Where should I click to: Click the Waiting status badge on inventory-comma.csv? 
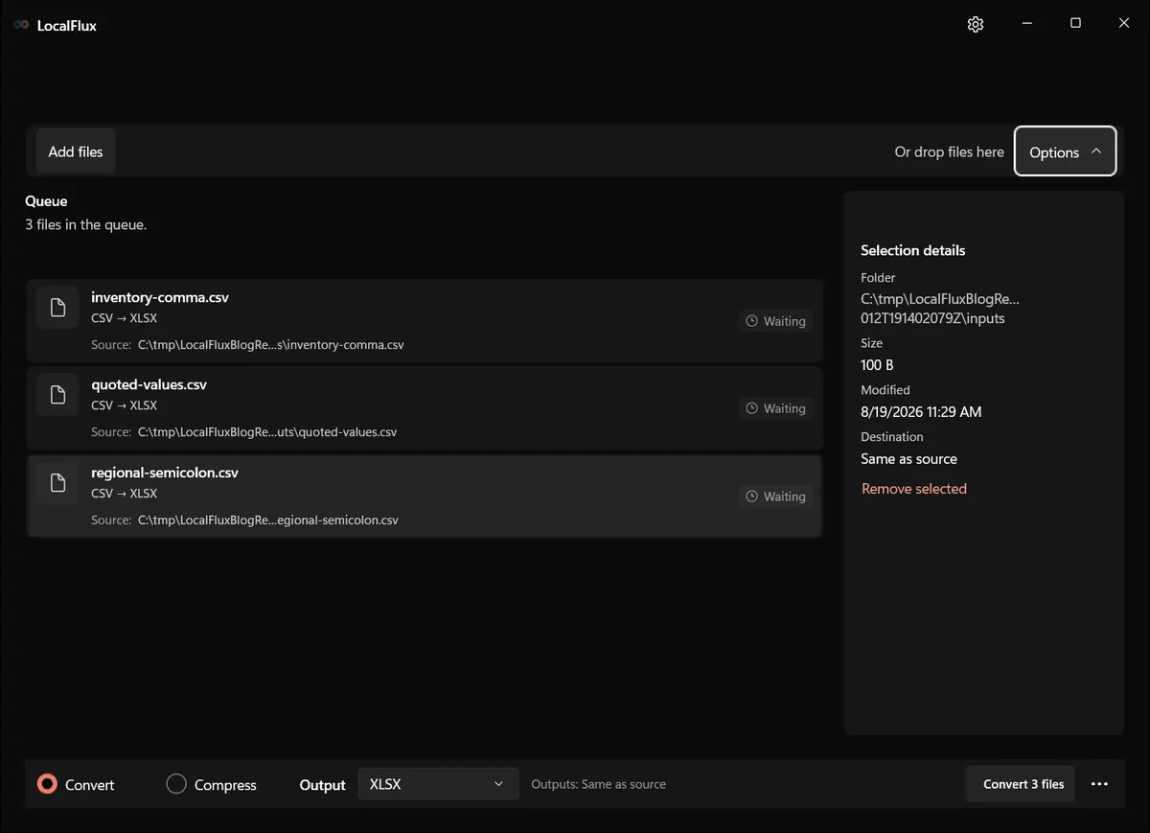(776, 321)
